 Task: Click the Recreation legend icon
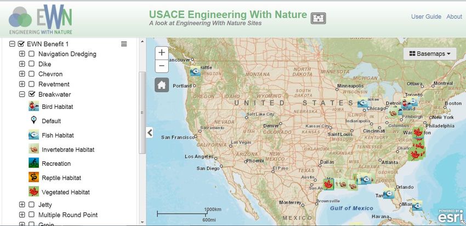(x=34, y=163)
